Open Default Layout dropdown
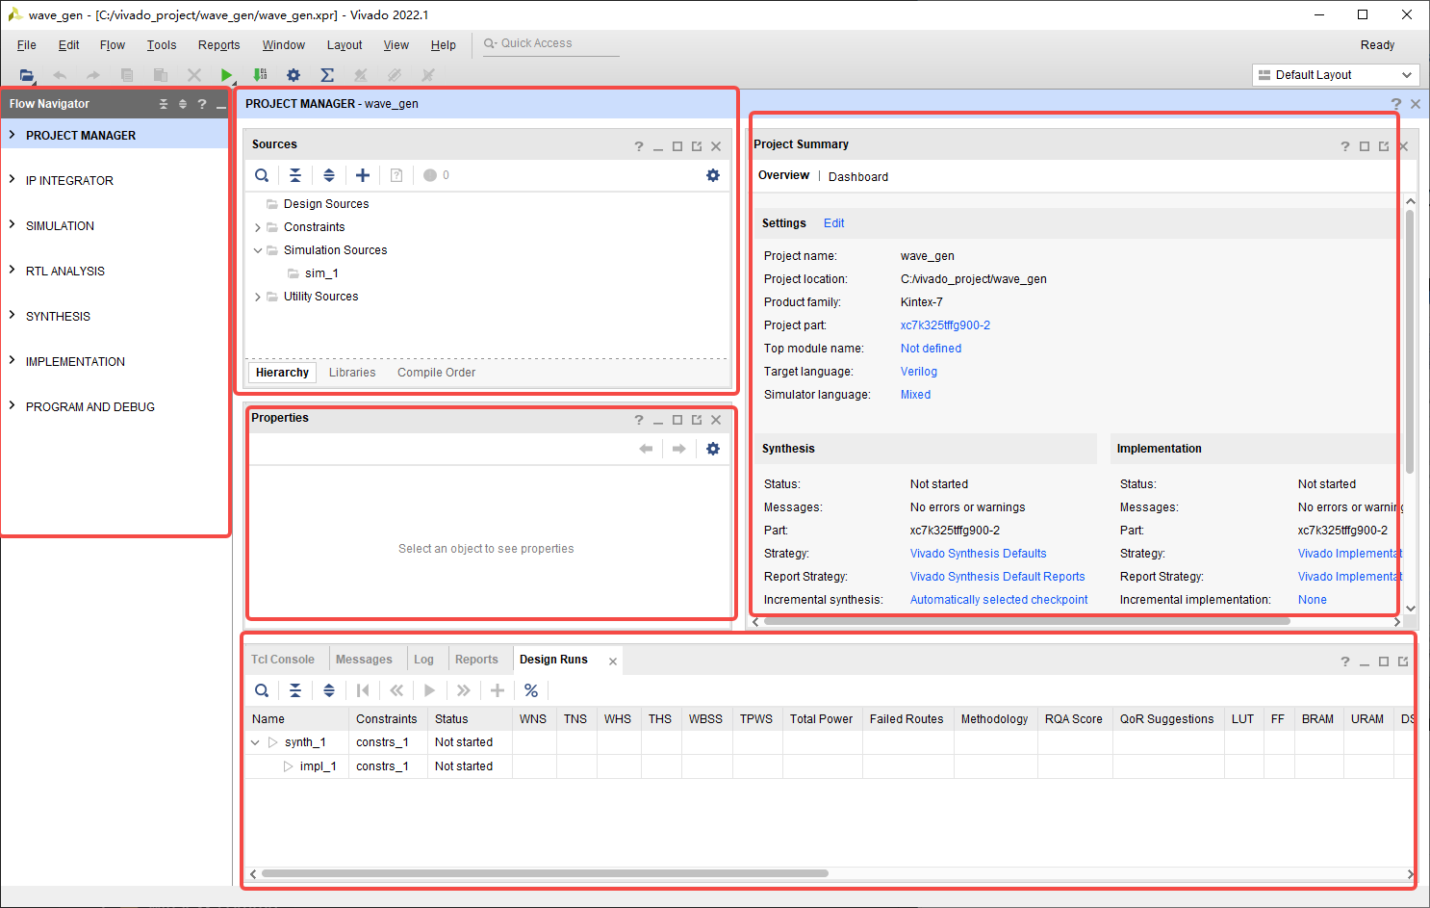This screenshot has height=908, width=1430. click(x=1337, y=75)
